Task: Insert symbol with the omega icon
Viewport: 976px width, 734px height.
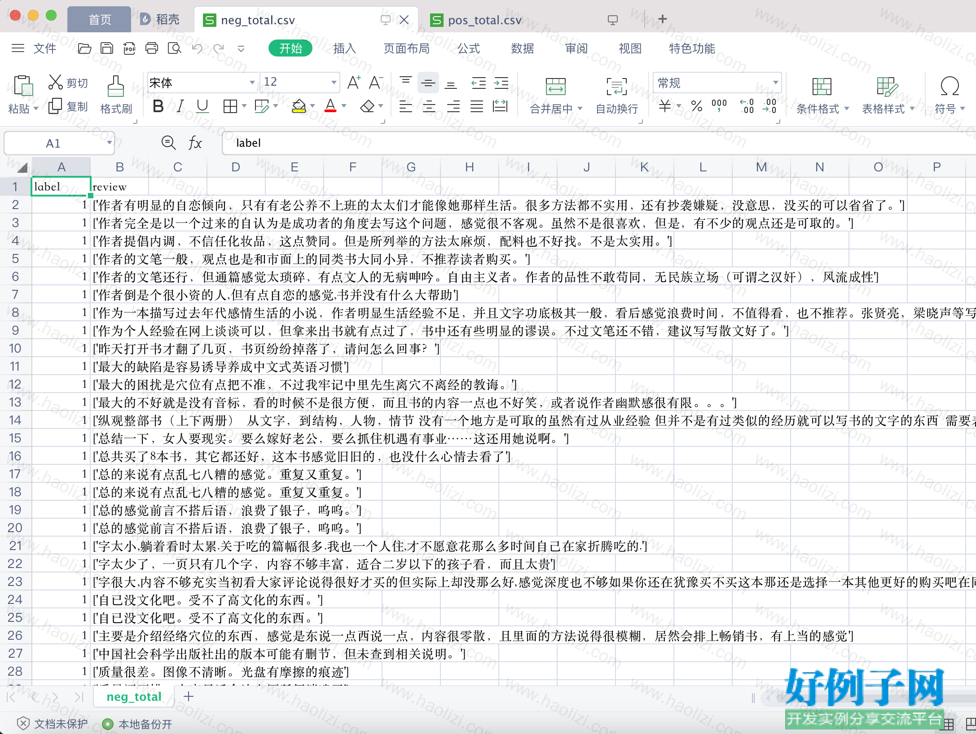Action: tap(950, 86)
